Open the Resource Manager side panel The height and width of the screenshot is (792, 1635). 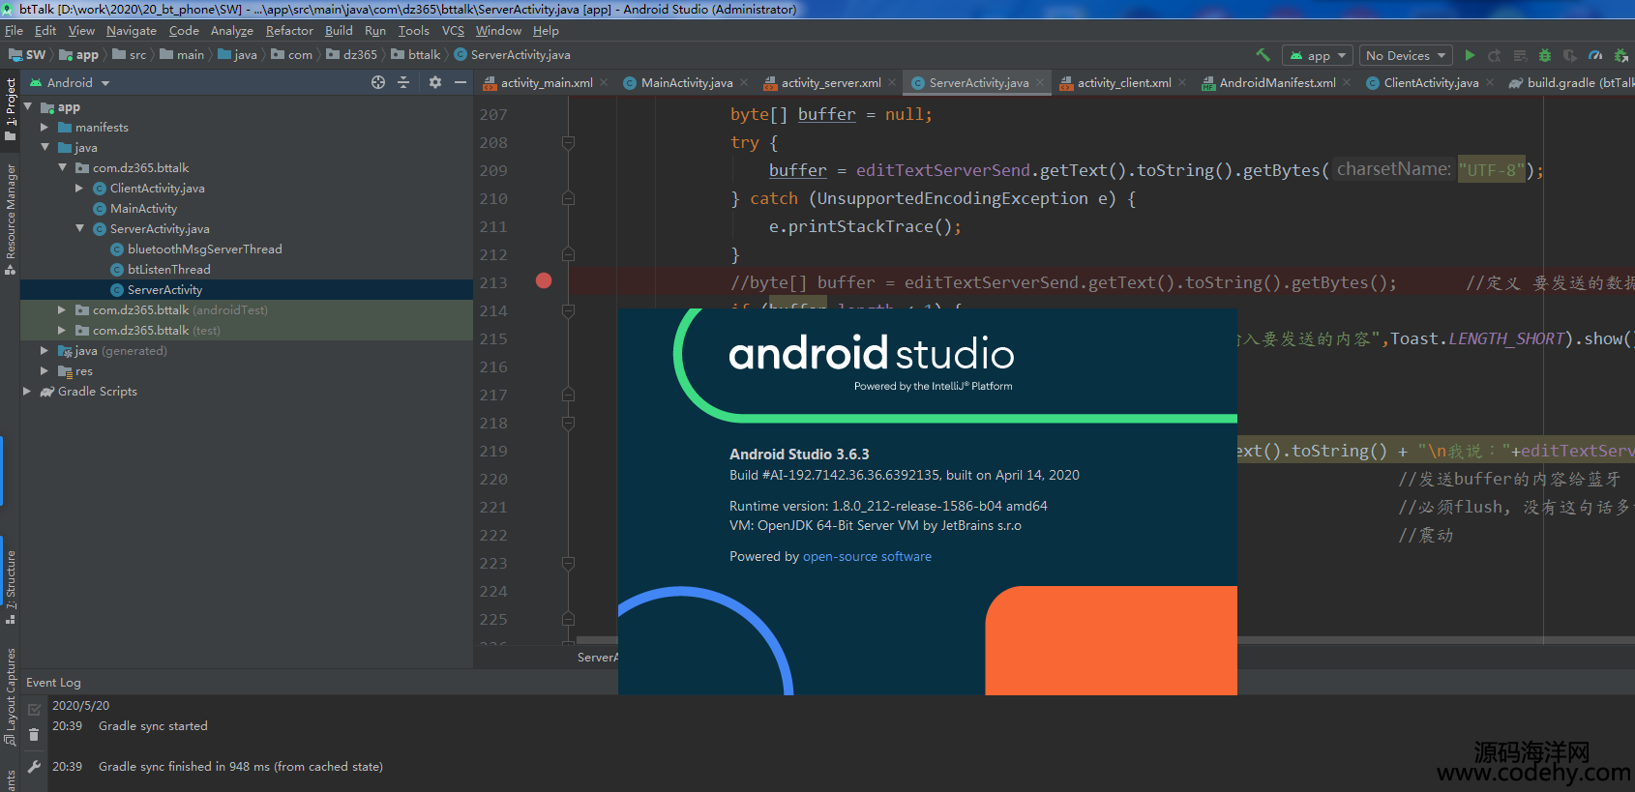click(11, 219)
